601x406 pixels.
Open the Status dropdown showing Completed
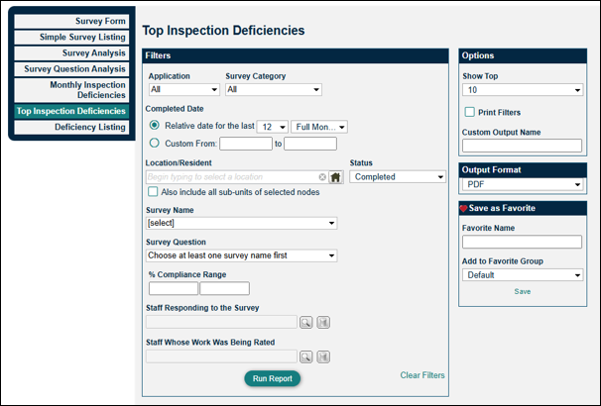pyautogui.click(x=398, y=177)
